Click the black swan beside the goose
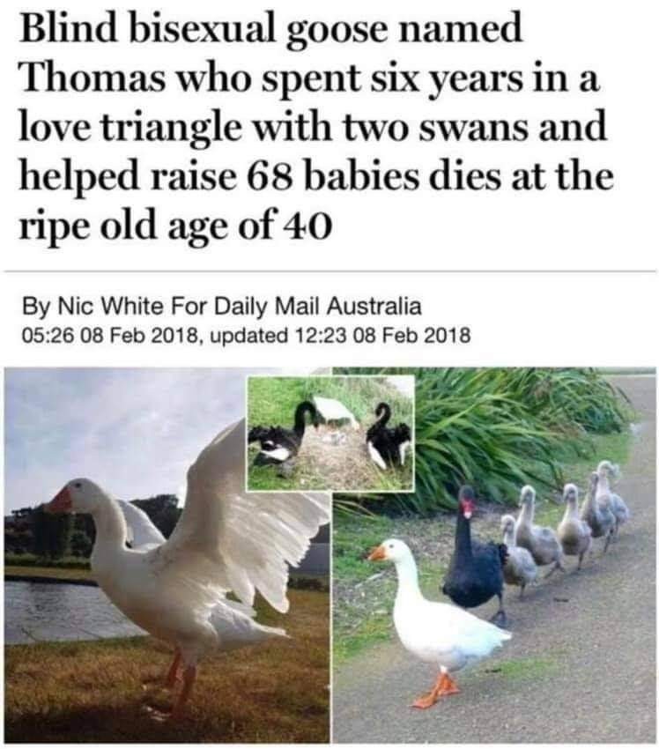 (x=476, y=554)
